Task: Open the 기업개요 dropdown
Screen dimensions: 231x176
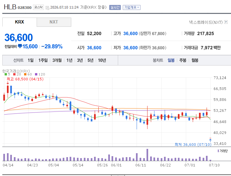Action: [x=132, y=7]
